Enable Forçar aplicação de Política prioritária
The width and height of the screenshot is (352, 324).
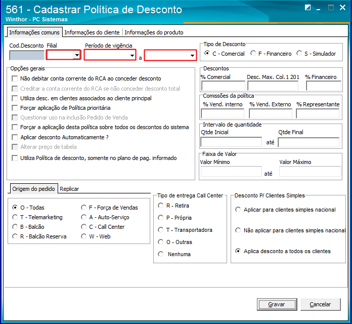tap(15, 108)
